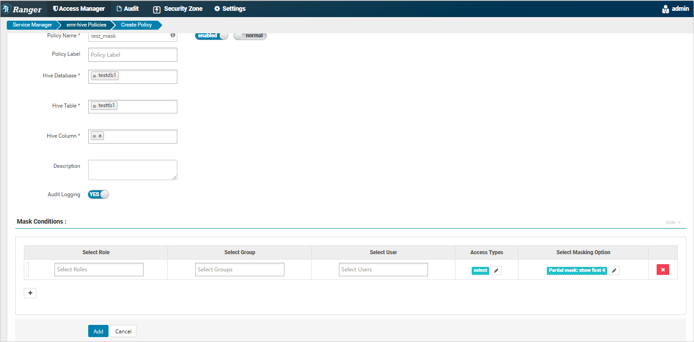Go to Service Manager breadcrumb

pos(32,25)
